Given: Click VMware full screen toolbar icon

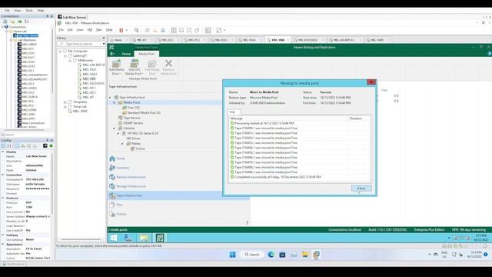Looking at the screenshot, I should tap(189, 30).
